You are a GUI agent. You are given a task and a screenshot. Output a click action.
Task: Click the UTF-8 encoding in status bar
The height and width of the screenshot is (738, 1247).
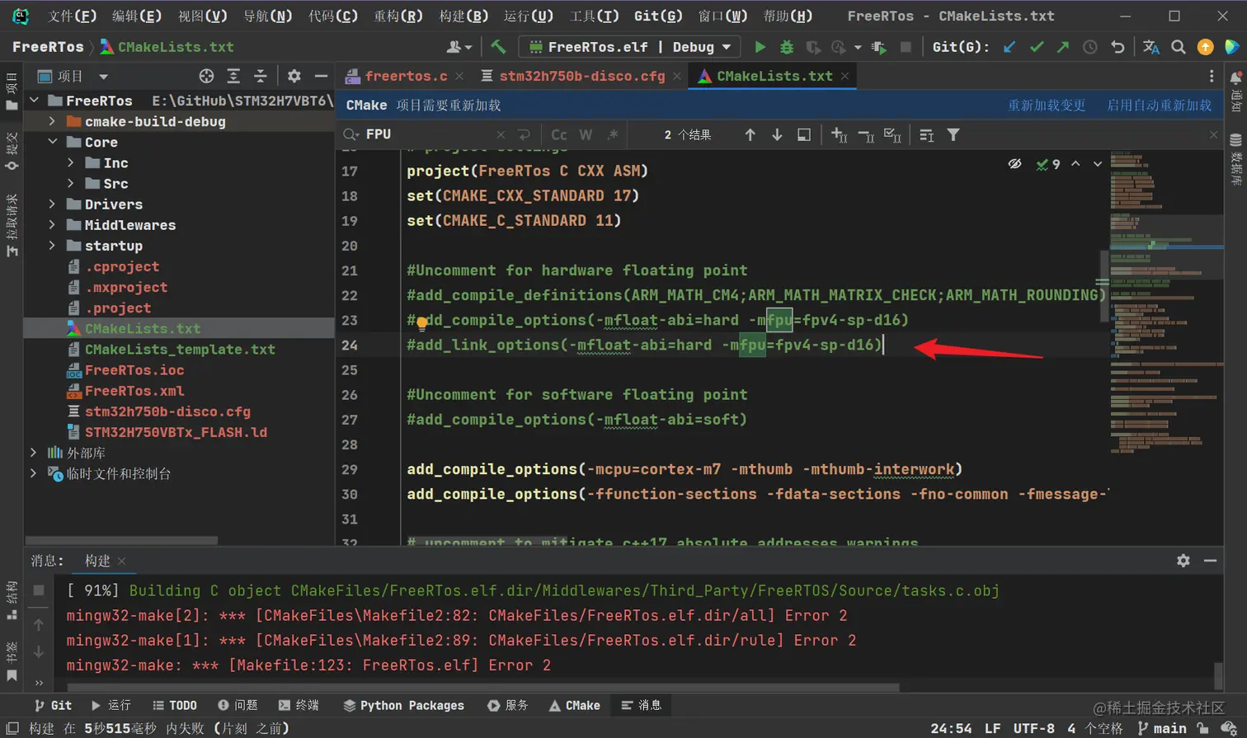[1033, 728]
